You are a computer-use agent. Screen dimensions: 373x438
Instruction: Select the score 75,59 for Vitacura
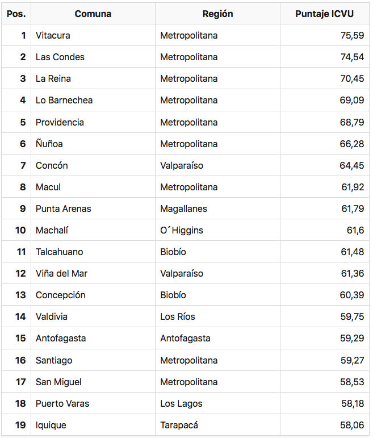tap(324, 35)
